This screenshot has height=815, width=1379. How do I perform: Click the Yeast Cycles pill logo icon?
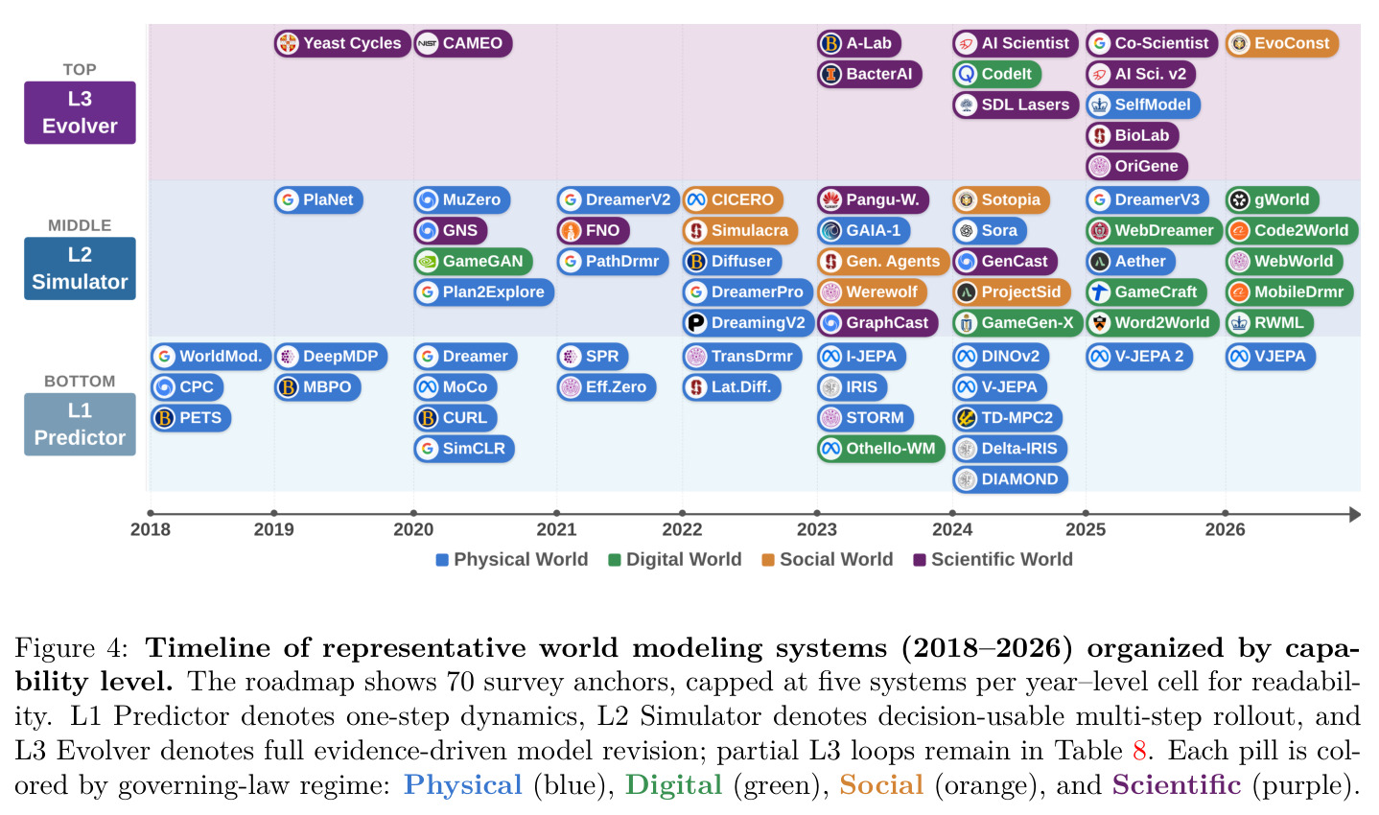tap(287, 43)
